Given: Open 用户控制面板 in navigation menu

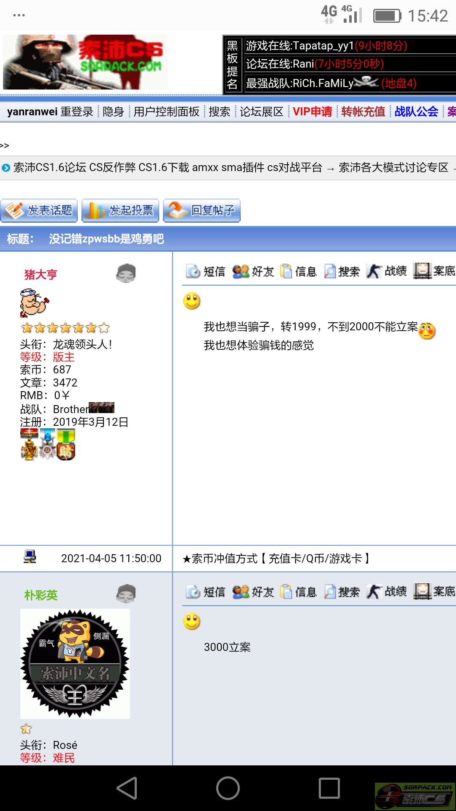Looking at the screenshot, I should (166, 112).
